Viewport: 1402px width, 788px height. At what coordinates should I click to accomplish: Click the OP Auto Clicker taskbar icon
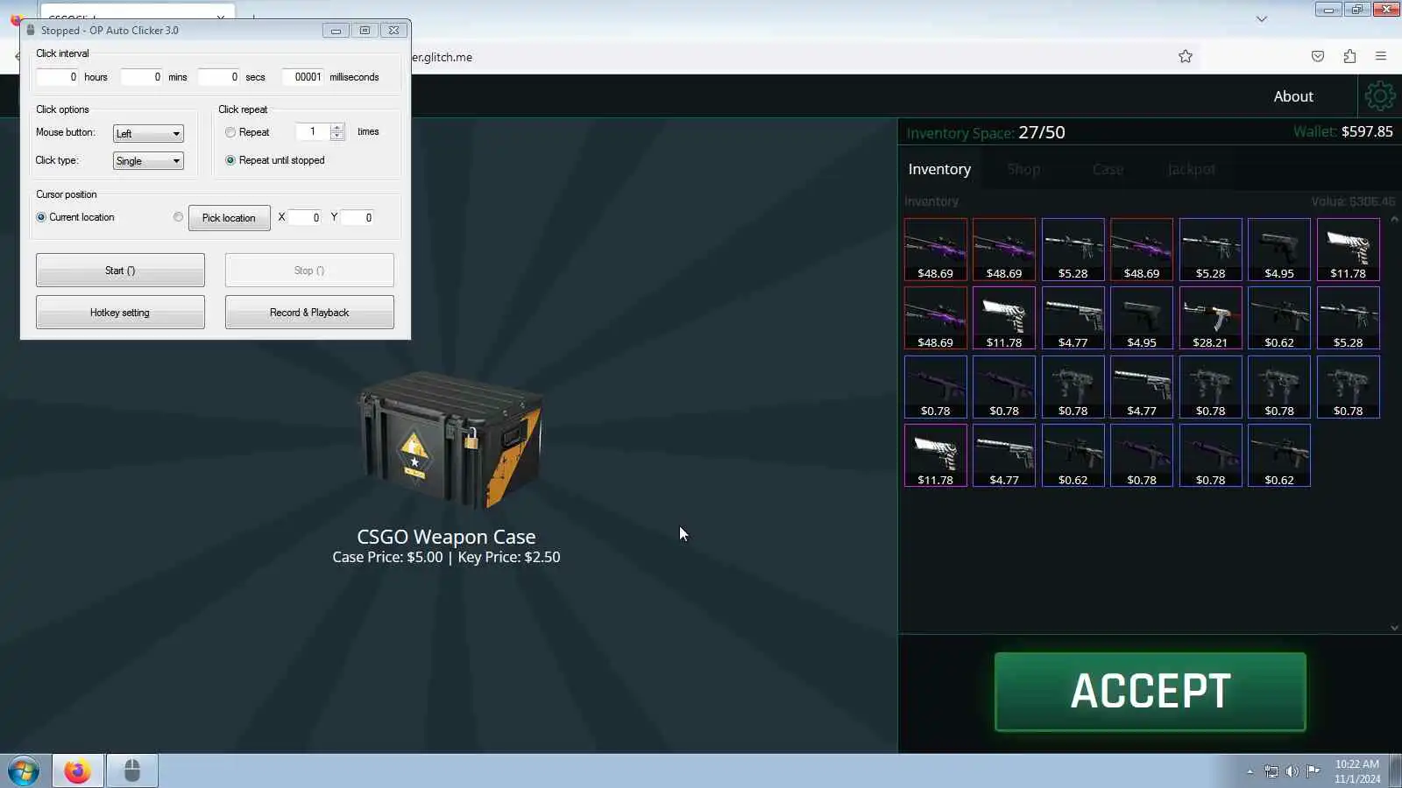[132, 771]
